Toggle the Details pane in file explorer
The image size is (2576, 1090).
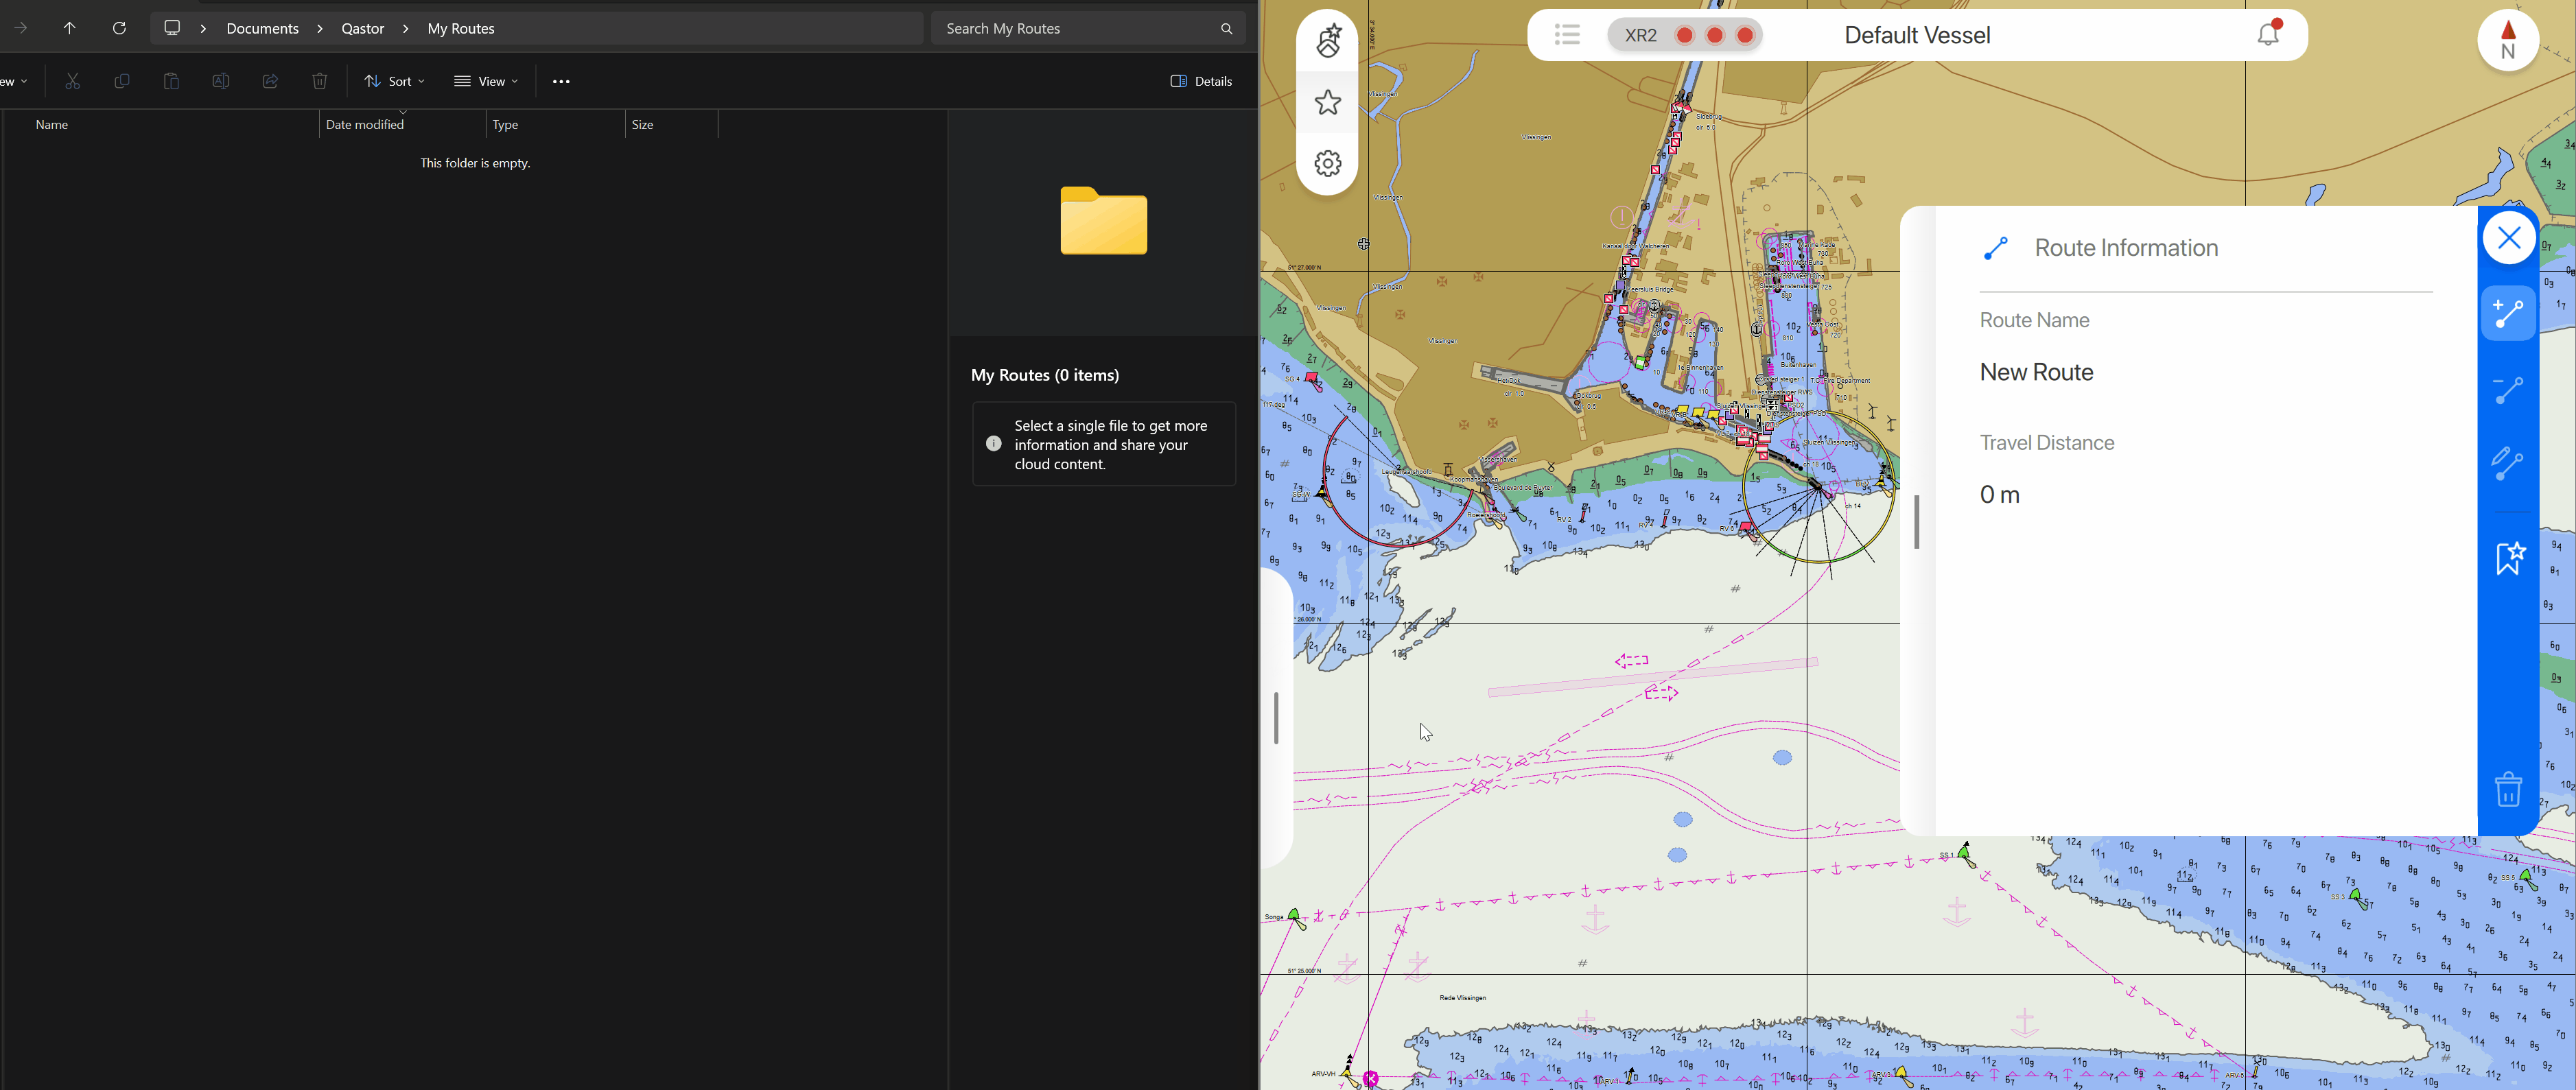1199,80
